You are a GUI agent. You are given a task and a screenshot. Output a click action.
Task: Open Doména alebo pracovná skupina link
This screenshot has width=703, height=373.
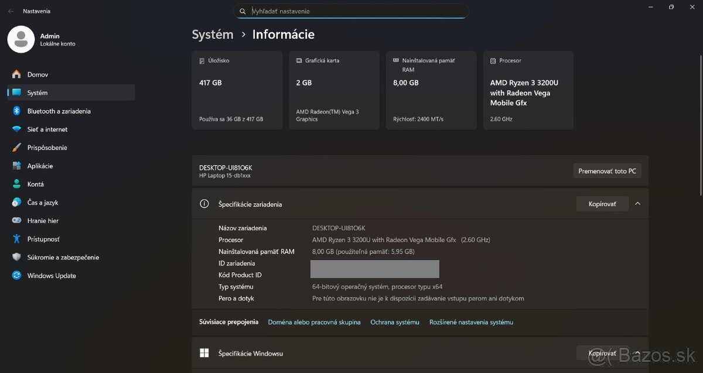click(314, 322)
